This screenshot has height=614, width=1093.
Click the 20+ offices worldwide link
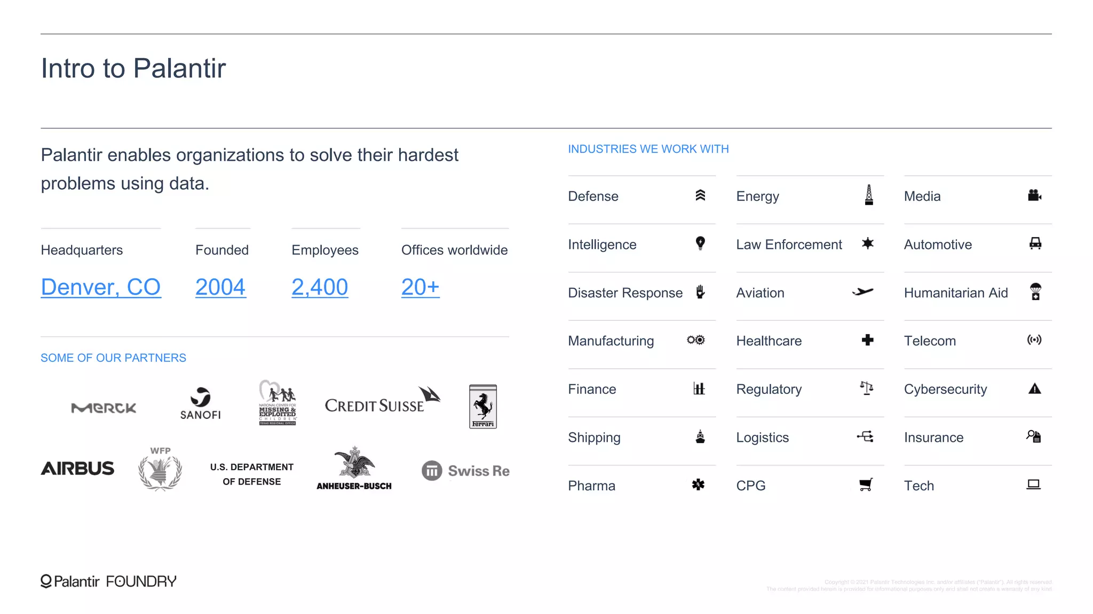click(421, 287)
